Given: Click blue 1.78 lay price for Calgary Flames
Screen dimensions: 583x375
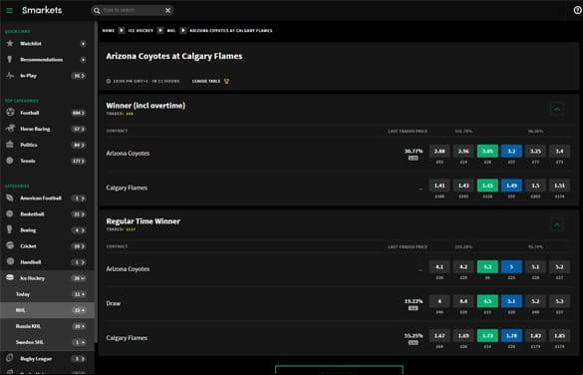Looking at the screenshot, I should [x=511, y=335].
